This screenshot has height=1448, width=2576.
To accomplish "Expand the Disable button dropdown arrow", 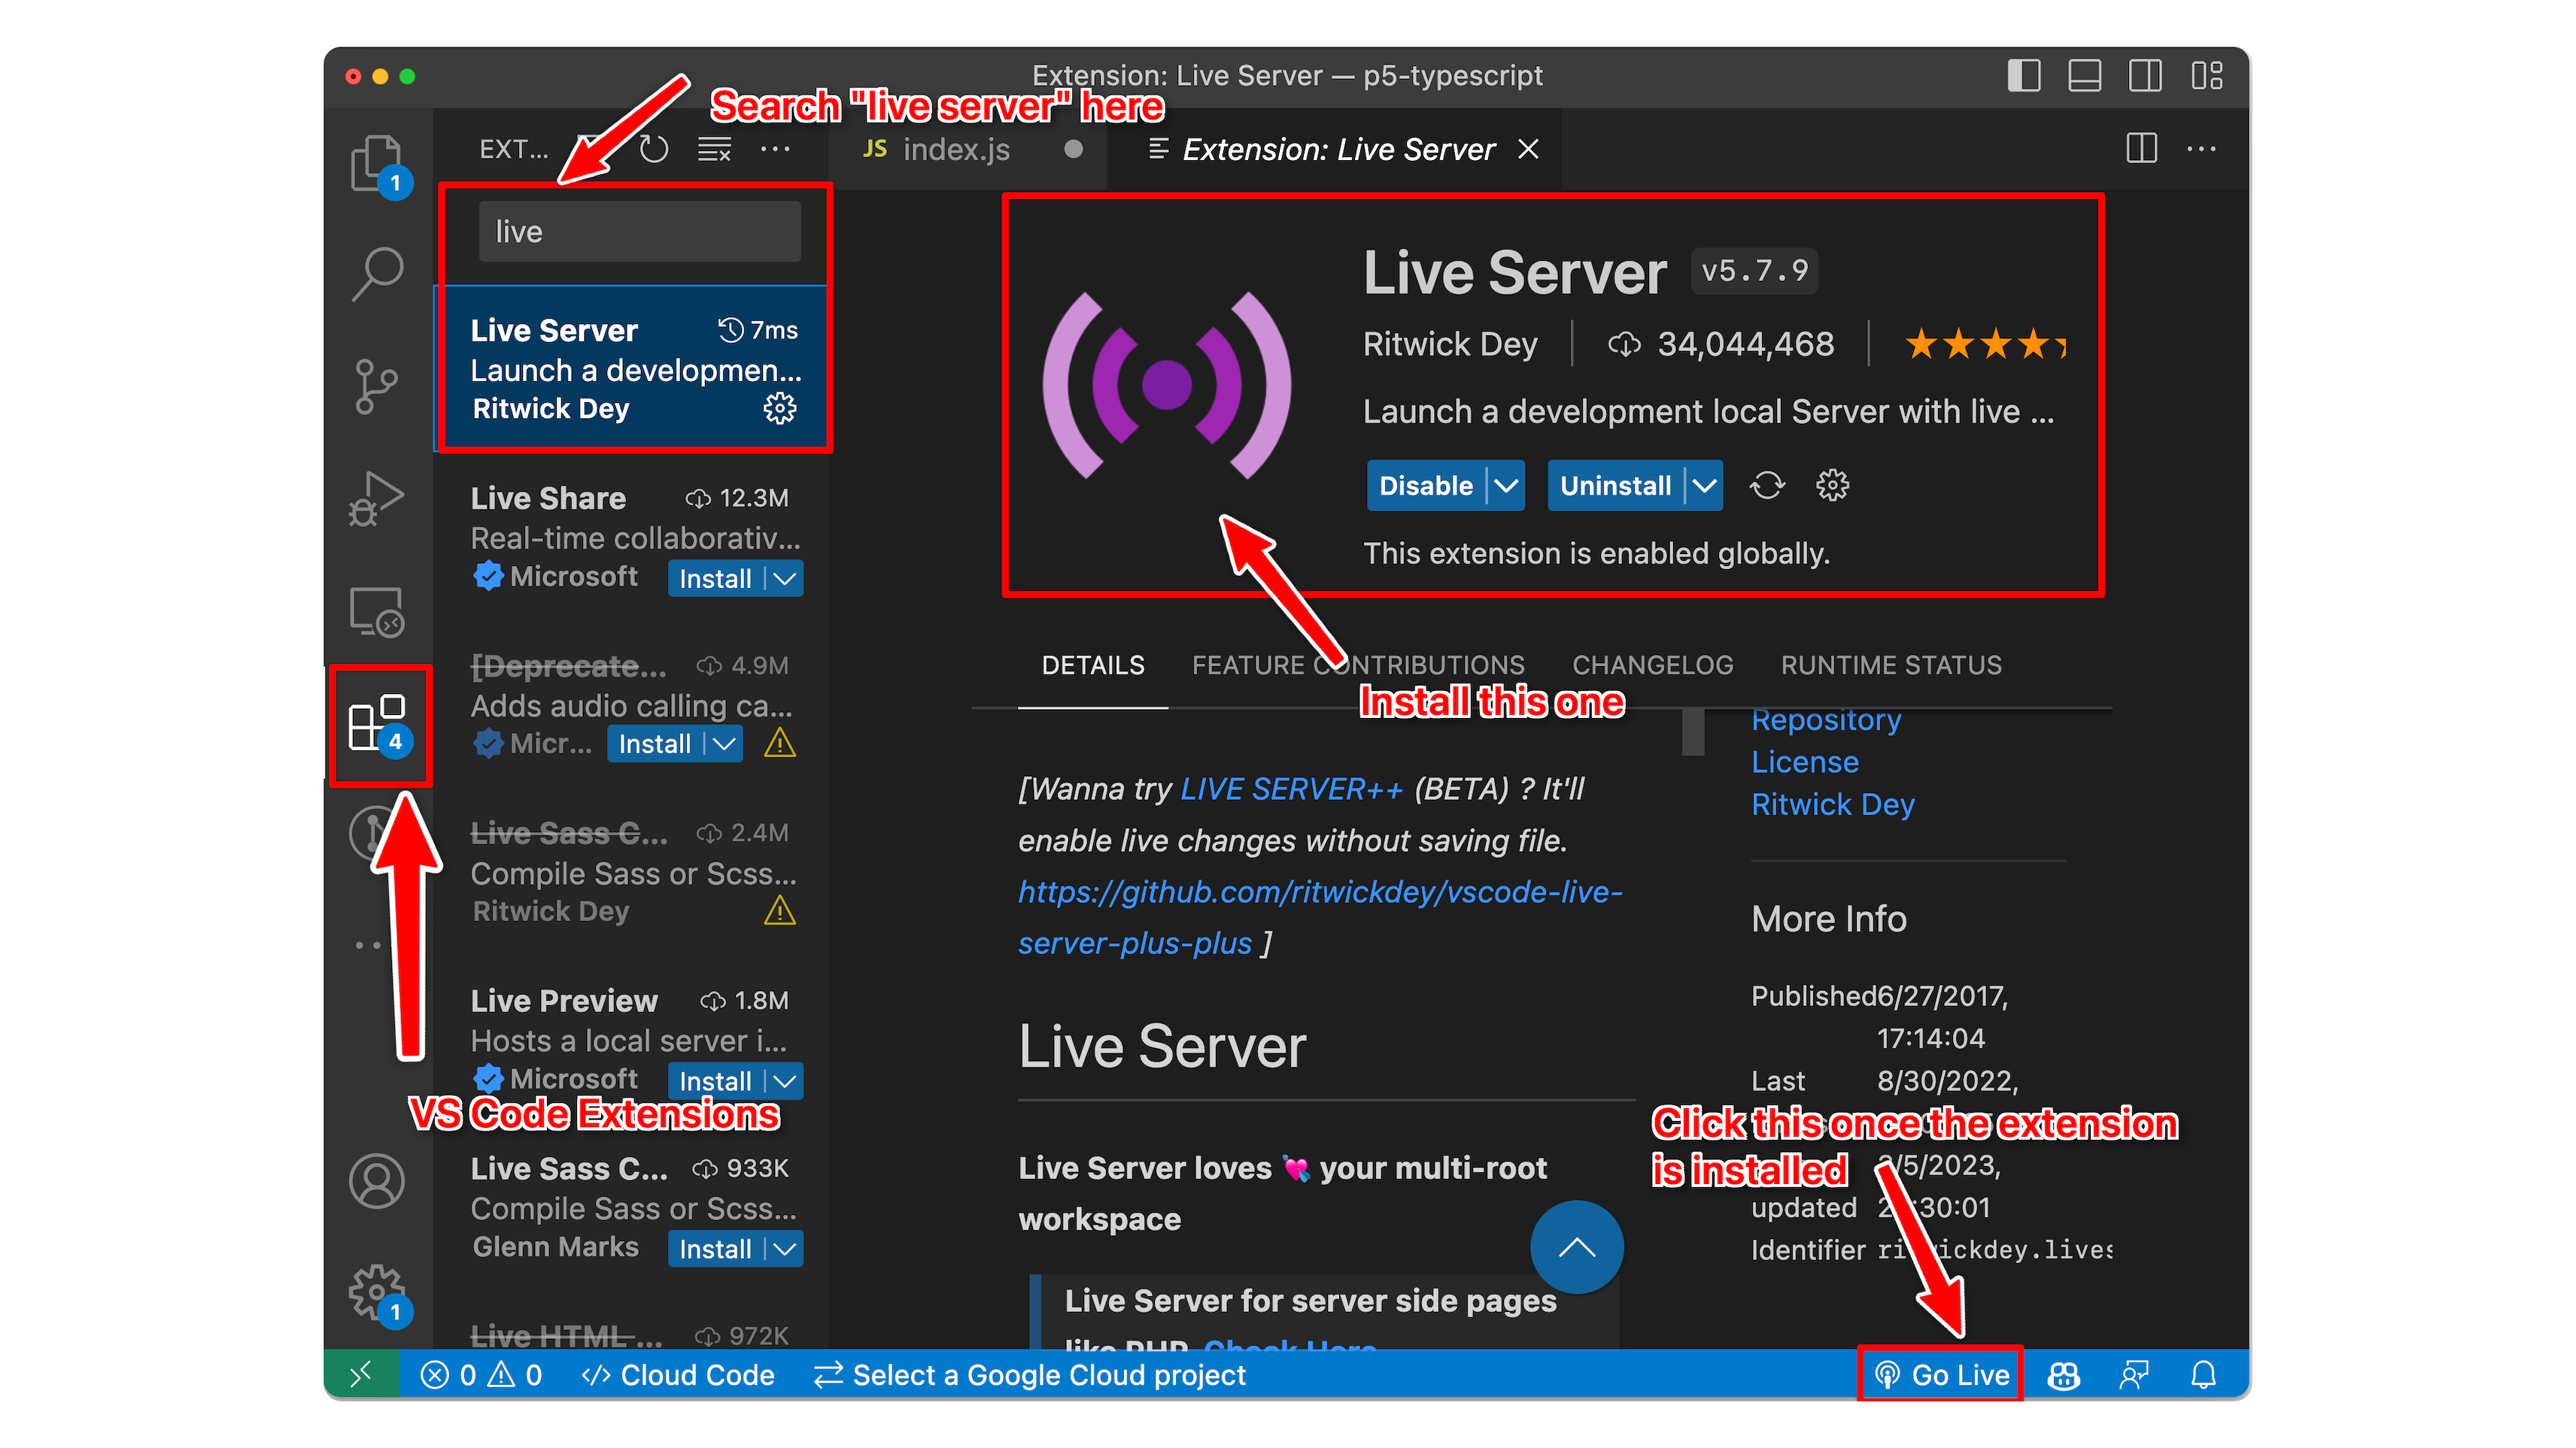I will tap(1506, 486).
